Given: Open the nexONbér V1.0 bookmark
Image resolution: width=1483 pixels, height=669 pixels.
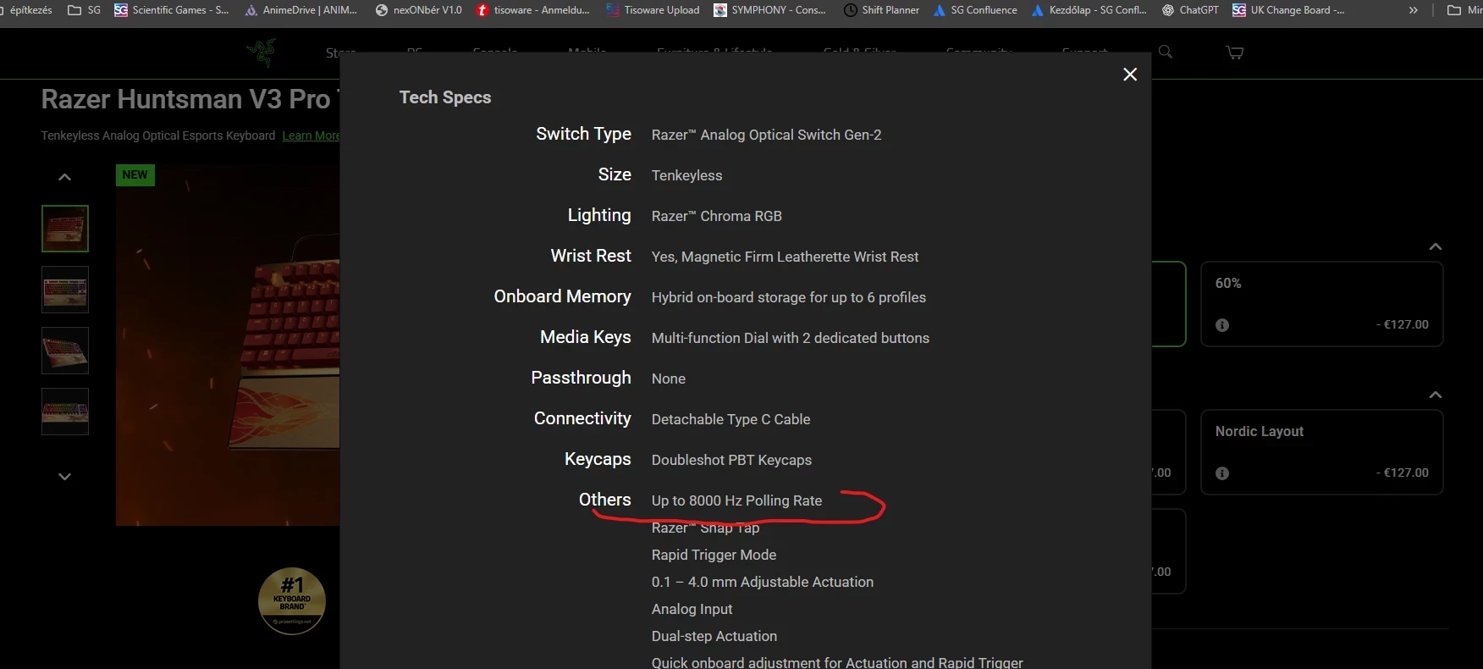Looking at the screenshot, I should click(419, 10).
